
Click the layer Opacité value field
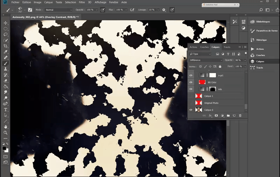(239, 60)
